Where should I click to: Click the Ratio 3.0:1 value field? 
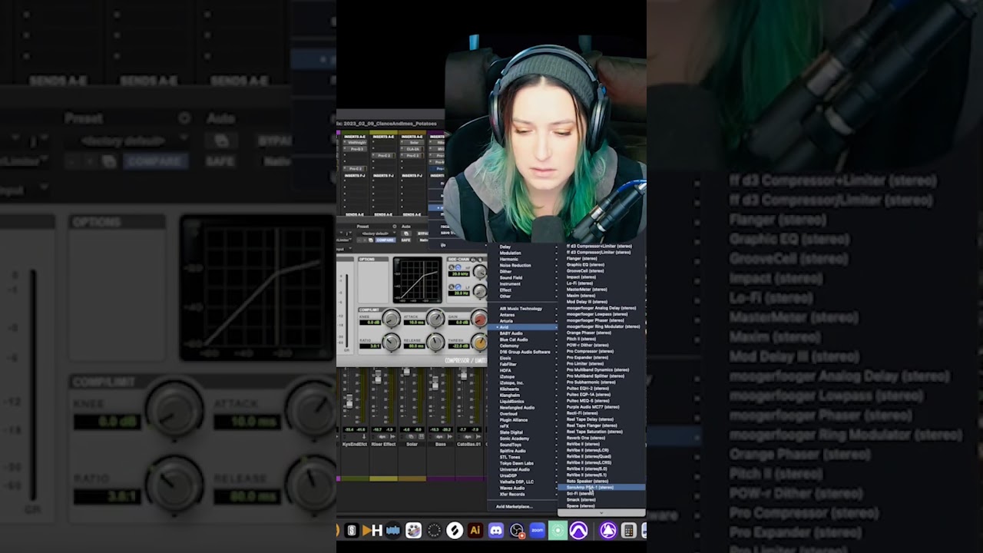[370, 346]
